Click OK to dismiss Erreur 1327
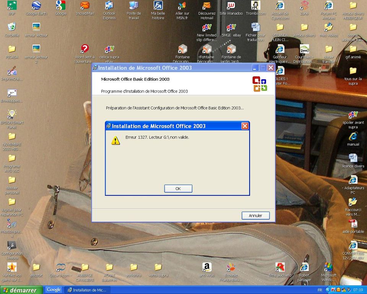This screenshot has height=294, width=367. (x=178, y=188)
